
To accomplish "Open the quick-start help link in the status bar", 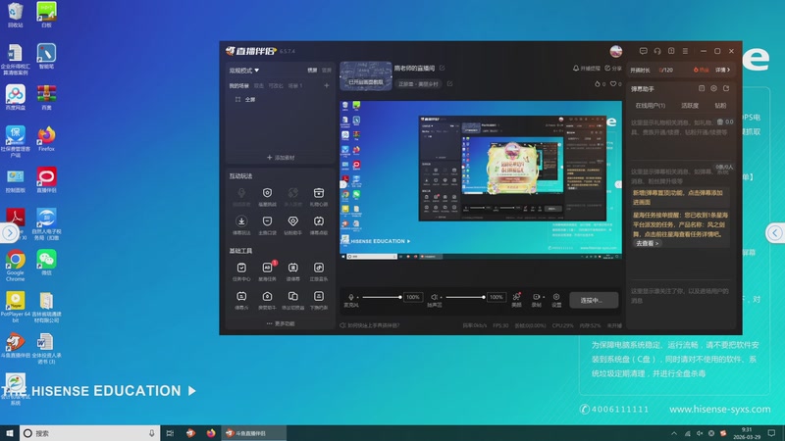I will tap(370, 325).
